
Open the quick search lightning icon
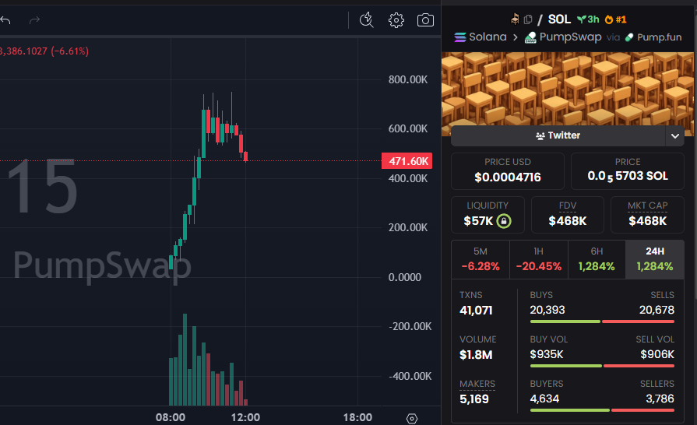pyautogui.click(x=367, y=20)
